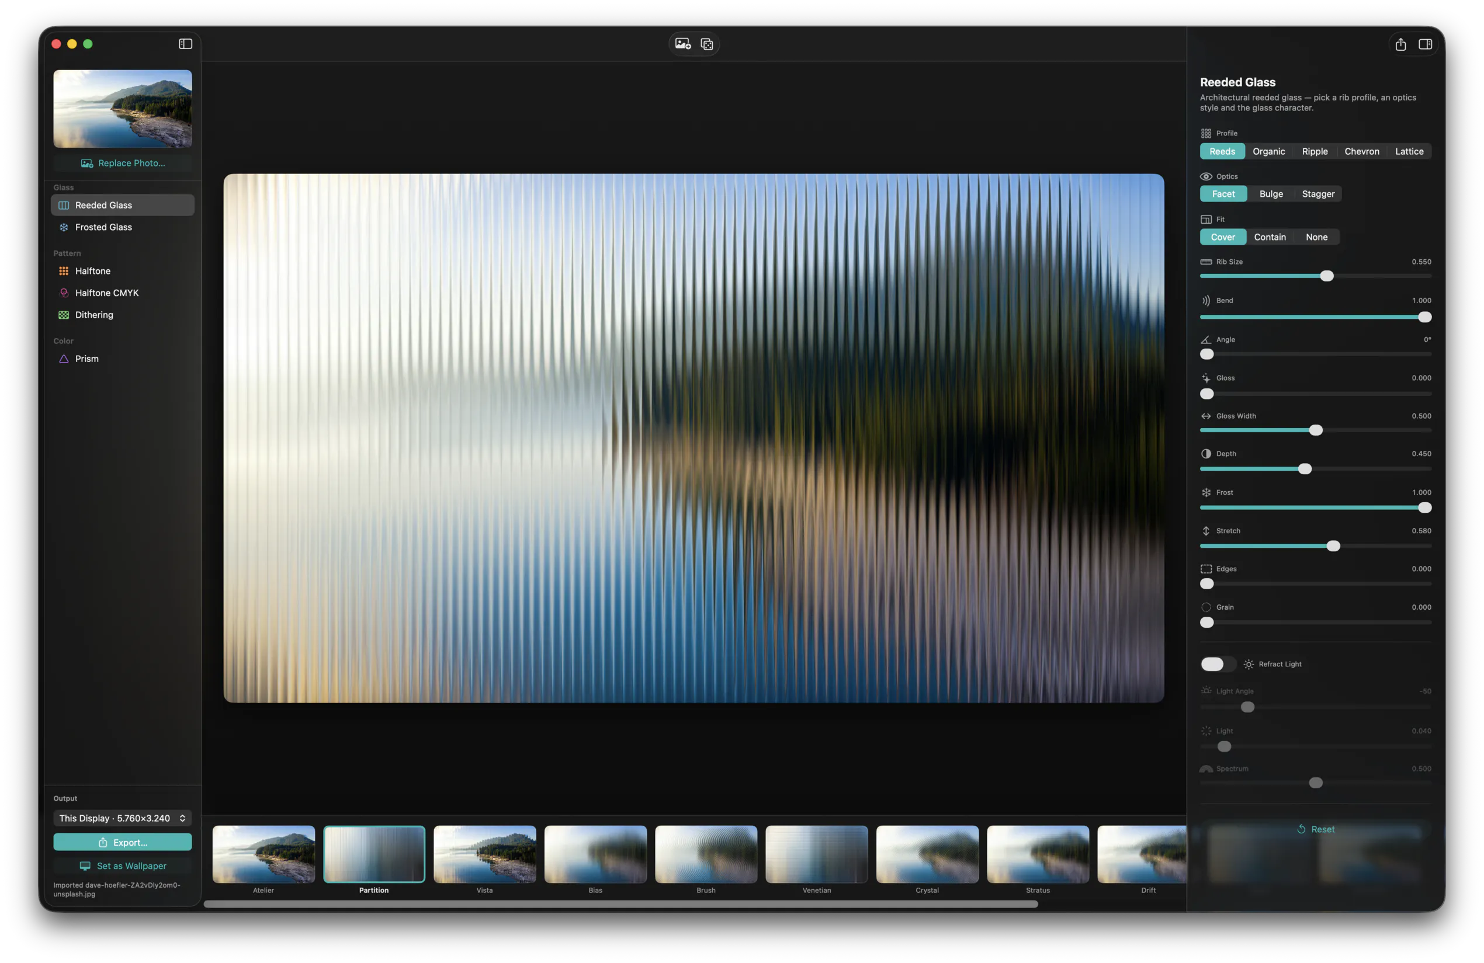1484x963 pixels.
Task: Adjust the Gloss Width slider
Action: tap(1316, 430)
